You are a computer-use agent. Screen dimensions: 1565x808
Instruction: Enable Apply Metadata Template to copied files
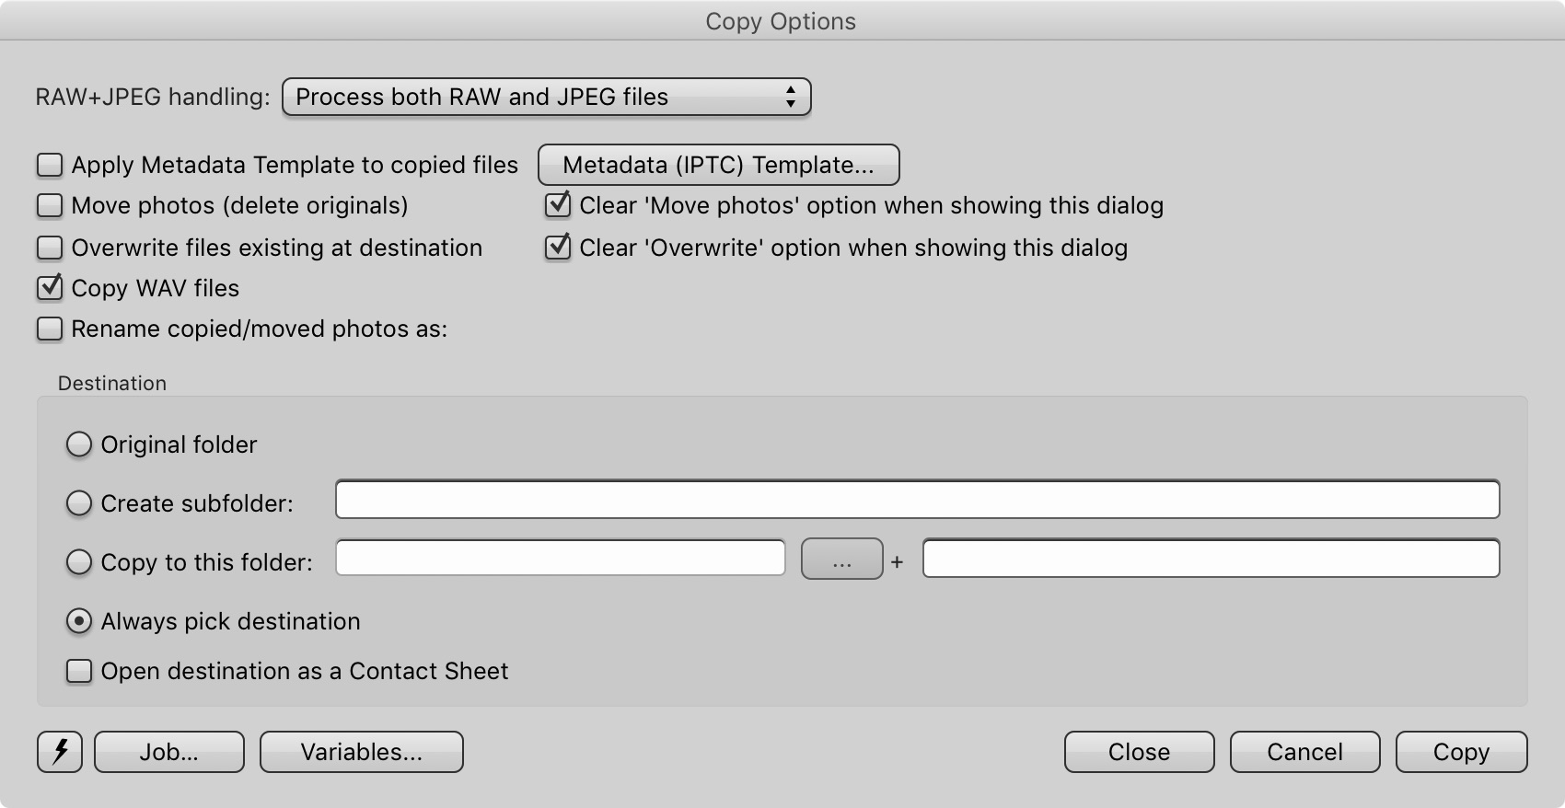pyautogui.click(x=50, y=165)
